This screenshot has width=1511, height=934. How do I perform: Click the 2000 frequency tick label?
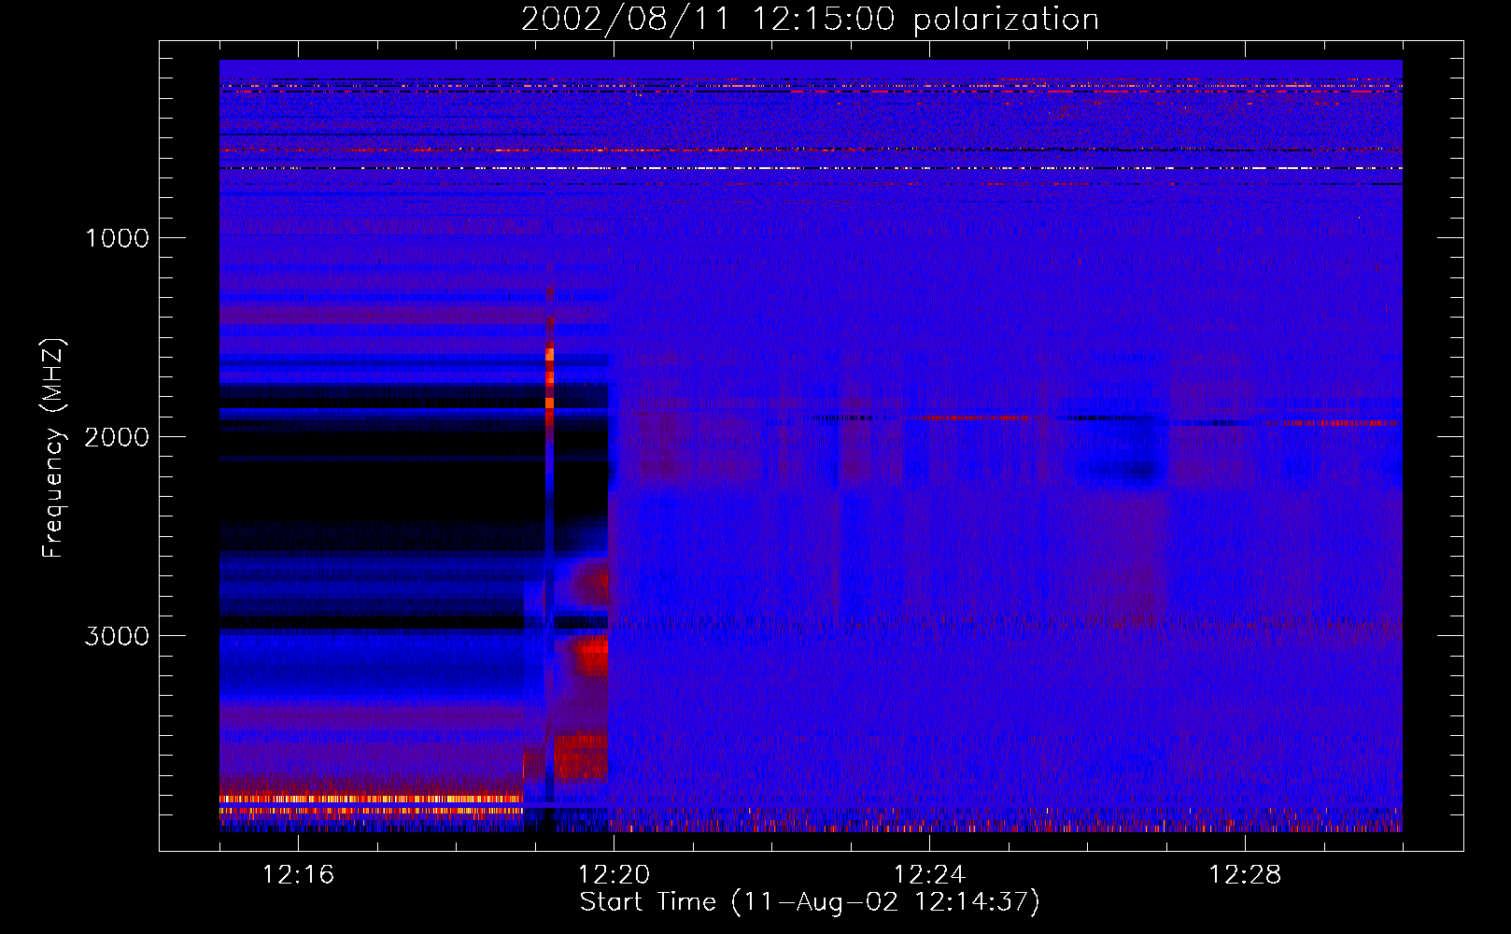pos(117,437)
